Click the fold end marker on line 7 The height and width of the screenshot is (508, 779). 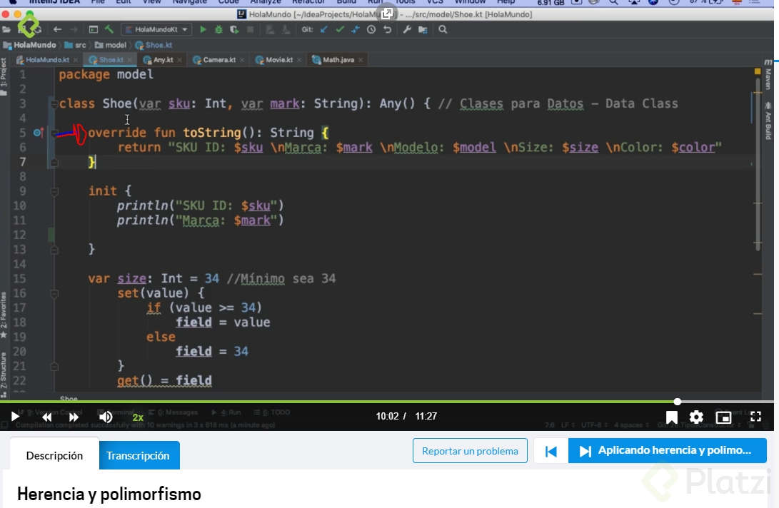coord(54,162)
